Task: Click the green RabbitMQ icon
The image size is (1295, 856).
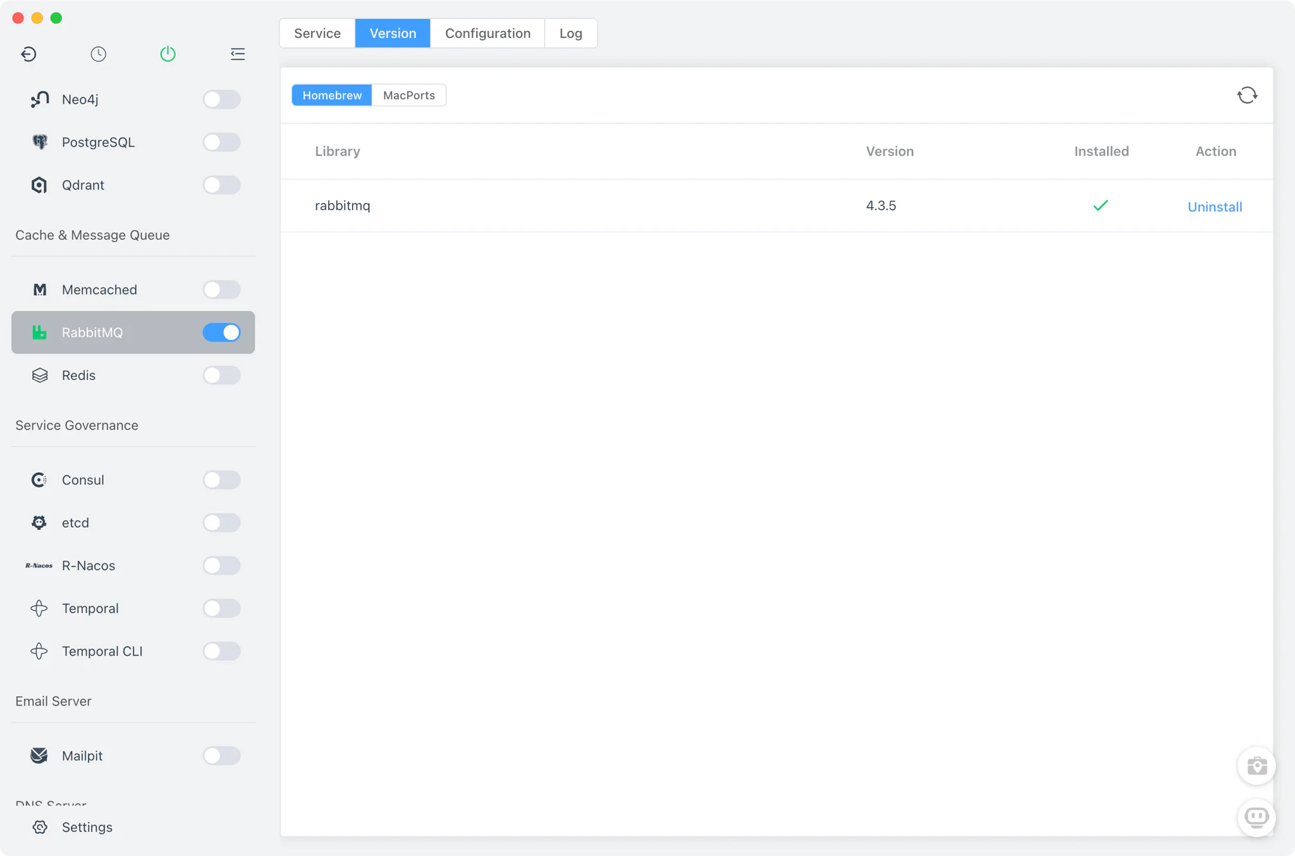Action: tap(39, 333)
